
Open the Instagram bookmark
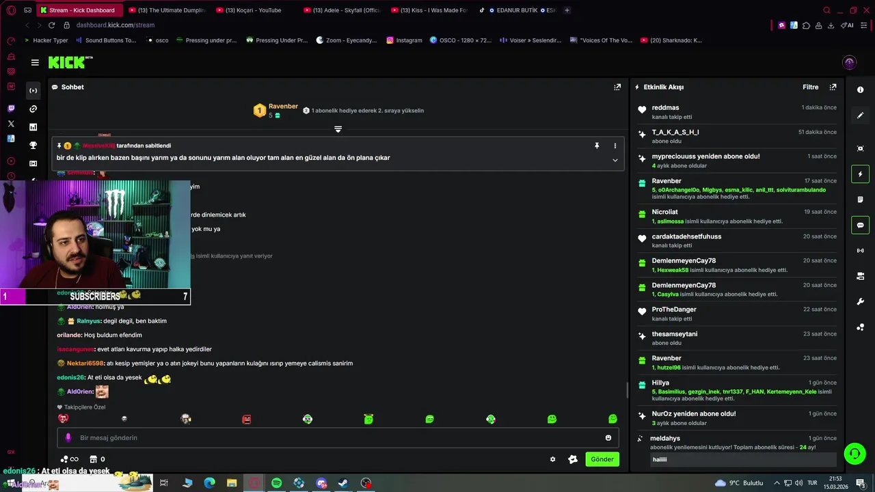click(x=405, y=40)
